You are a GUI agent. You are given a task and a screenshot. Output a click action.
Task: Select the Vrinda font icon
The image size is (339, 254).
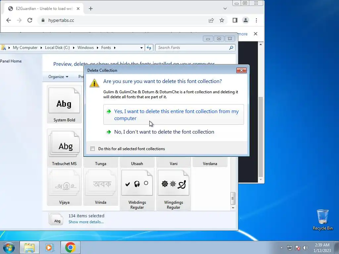(101, 187)
